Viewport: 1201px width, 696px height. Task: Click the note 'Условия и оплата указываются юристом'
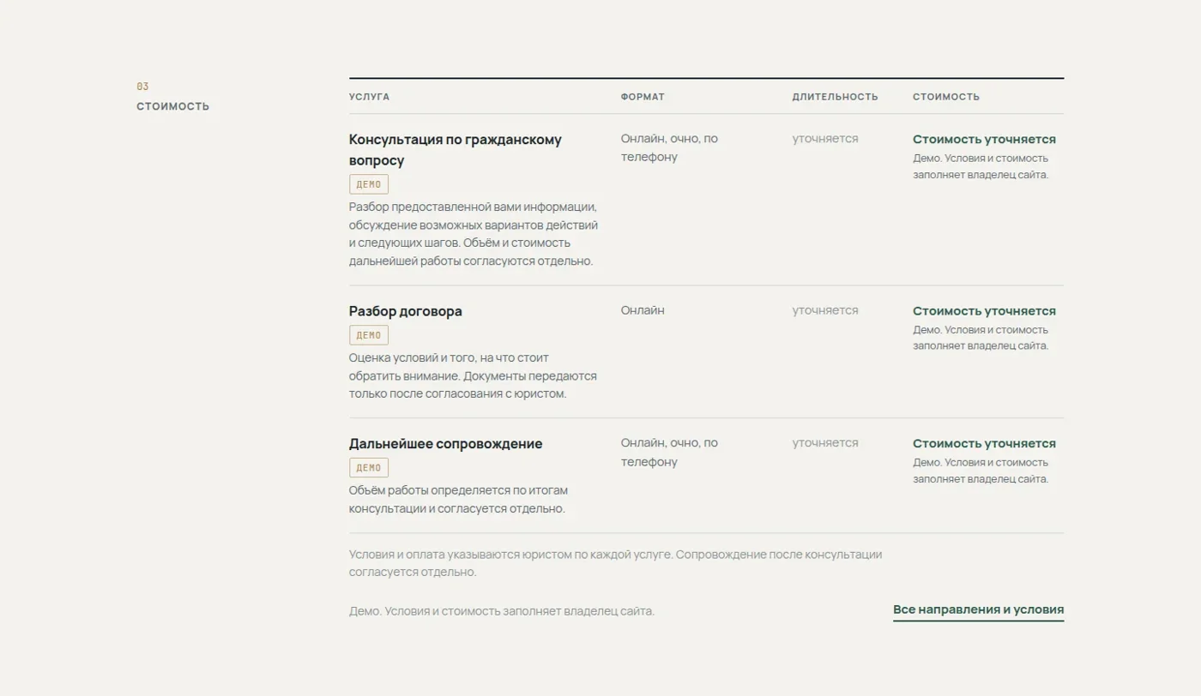click(615, 563)
